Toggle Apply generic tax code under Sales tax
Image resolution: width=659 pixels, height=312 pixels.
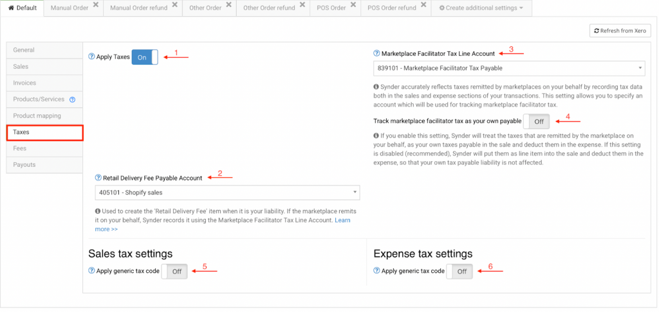click(x=173, y=272)
